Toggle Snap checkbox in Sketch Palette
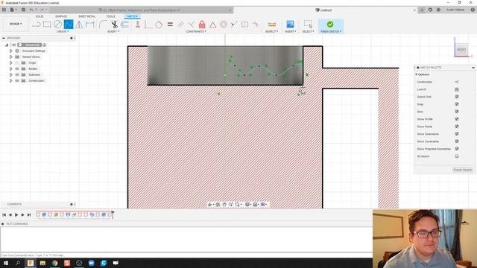This screenshot has width=477, height=268. [x=457, y=104]
